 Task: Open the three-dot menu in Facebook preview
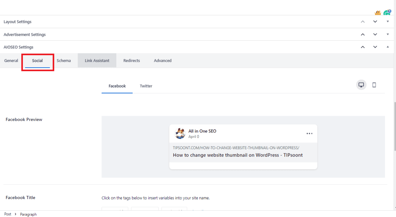(309, 134)
